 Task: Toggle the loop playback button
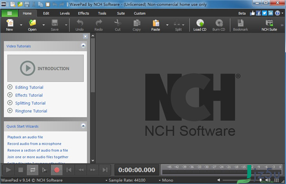[32, 170]
